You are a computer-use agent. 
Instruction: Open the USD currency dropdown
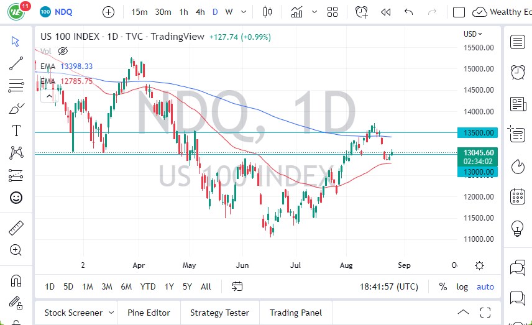coord(473,34)
